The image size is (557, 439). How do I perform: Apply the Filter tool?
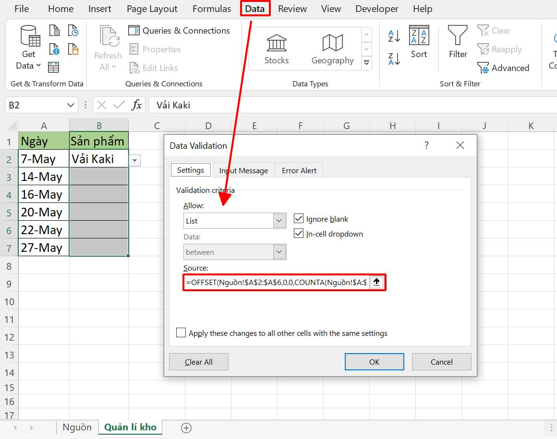(457, 46)
